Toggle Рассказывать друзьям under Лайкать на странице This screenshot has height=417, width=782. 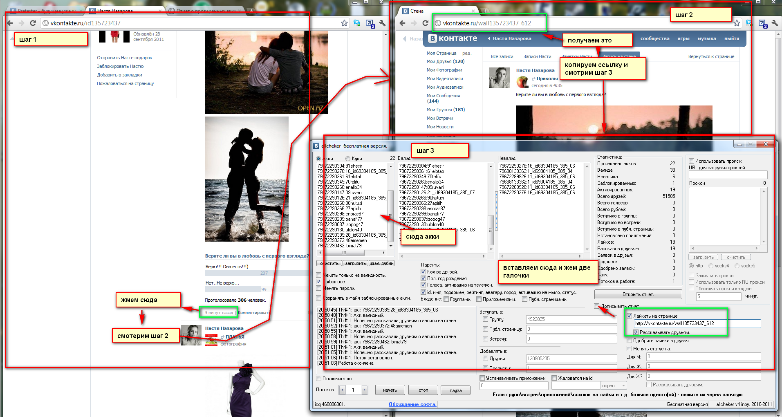pos(636,332)
